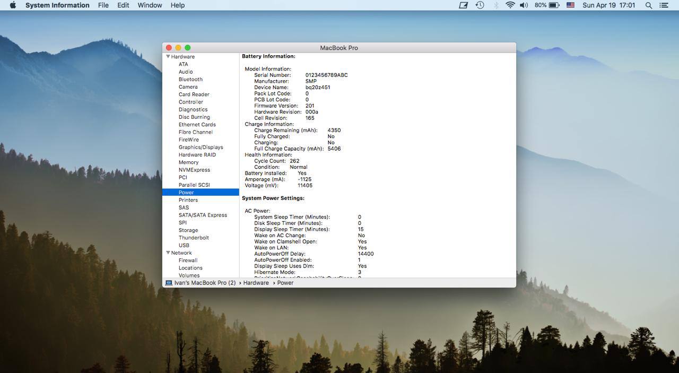Select SPI in the sidebar
679x373 pixels.
tap(183, 222)
